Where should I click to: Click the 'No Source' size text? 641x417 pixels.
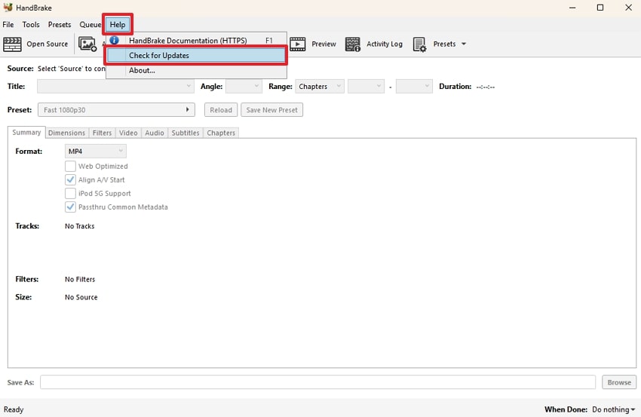tap(81, 297)
